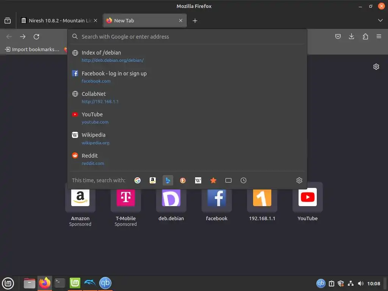Viewport: 388px width, 291px height.
Task: Switch to the Niresh 10.8.2 - Mountain Lion tab
Action: click(59, 20)
